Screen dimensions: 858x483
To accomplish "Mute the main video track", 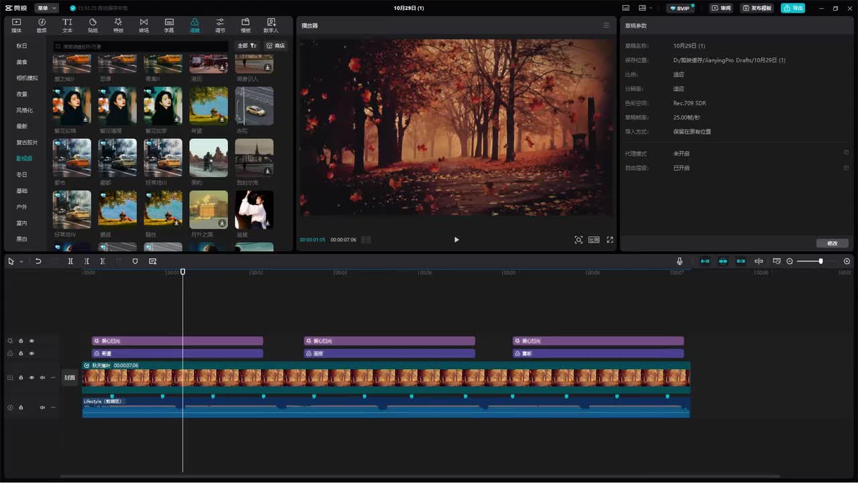I will [42, 378].
